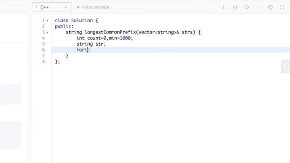Click 'int count=0,min=1000;' line
This screenshot has height=163, width=290.
[105, 38]
